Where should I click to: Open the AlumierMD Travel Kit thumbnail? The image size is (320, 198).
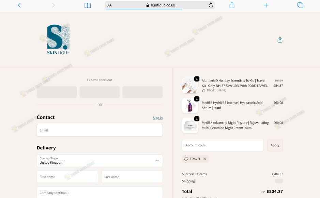(190, 85)
